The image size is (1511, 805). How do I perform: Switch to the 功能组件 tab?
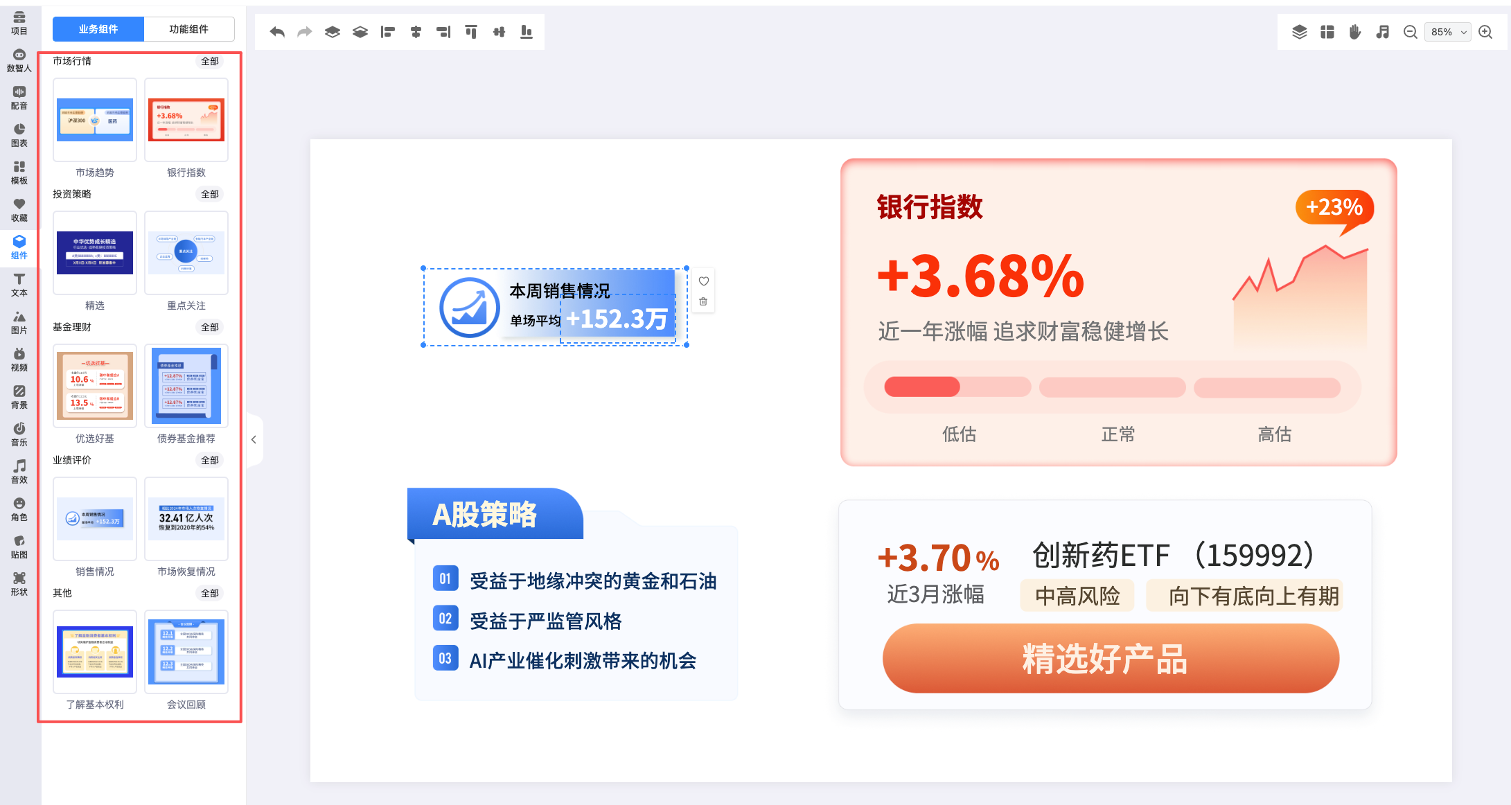[188, 29]
